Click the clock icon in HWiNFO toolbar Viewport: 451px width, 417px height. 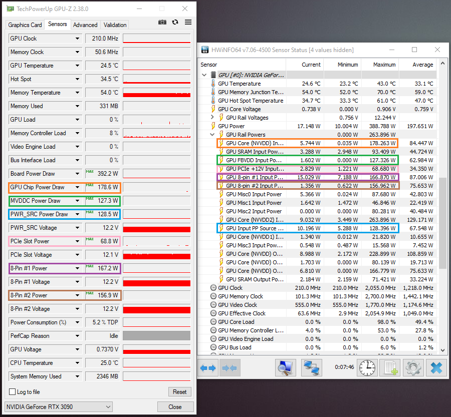point(367,368)
